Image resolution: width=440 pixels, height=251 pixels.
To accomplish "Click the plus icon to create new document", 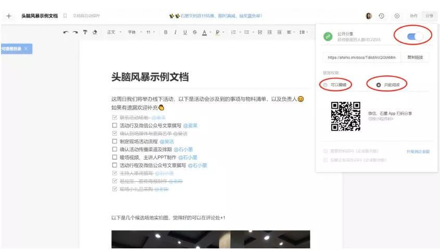I will pos(9,16).
